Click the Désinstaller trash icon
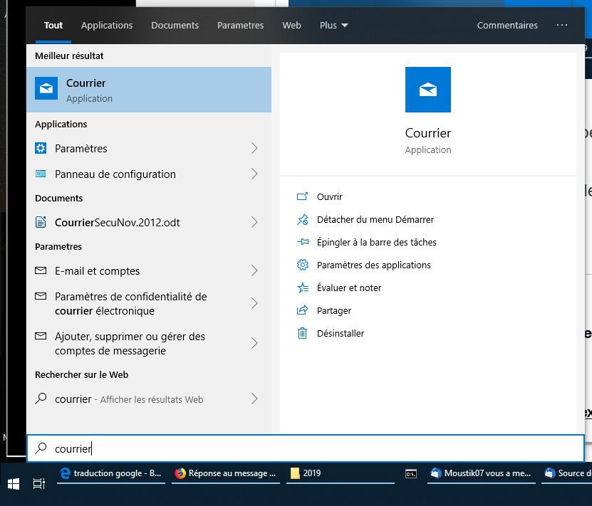The image size is (592, 506). tap(303, 333)
